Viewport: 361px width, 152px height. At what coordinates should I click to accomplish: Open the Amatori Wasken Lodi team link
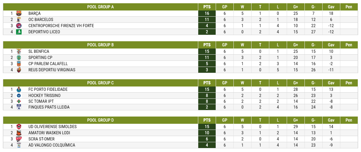click(49, 133)
